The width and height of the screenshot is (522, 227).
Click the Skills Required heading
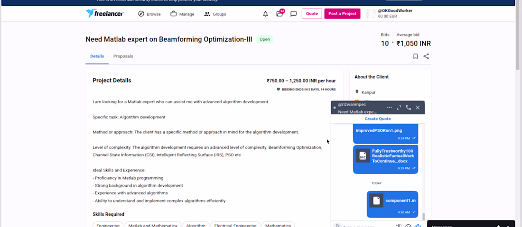(x=108, y=214)
